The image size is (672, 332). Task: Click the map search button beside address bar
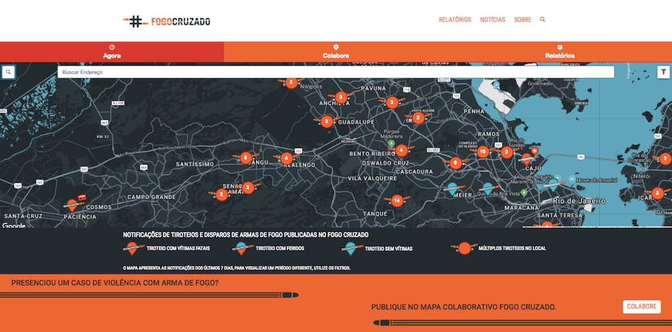(9, 72)
